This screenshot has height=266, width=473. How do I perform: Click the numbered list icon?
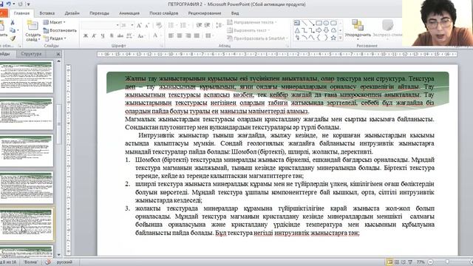click(x=183, y=25)
